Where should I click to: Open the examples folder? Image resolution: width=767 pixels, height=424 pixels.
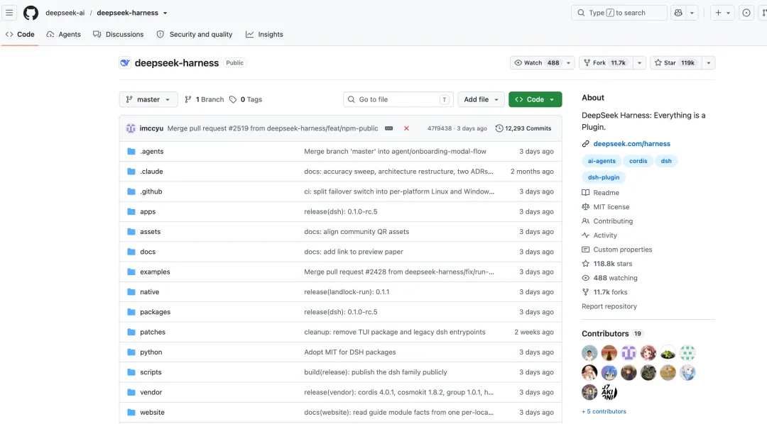coord(155,272)
